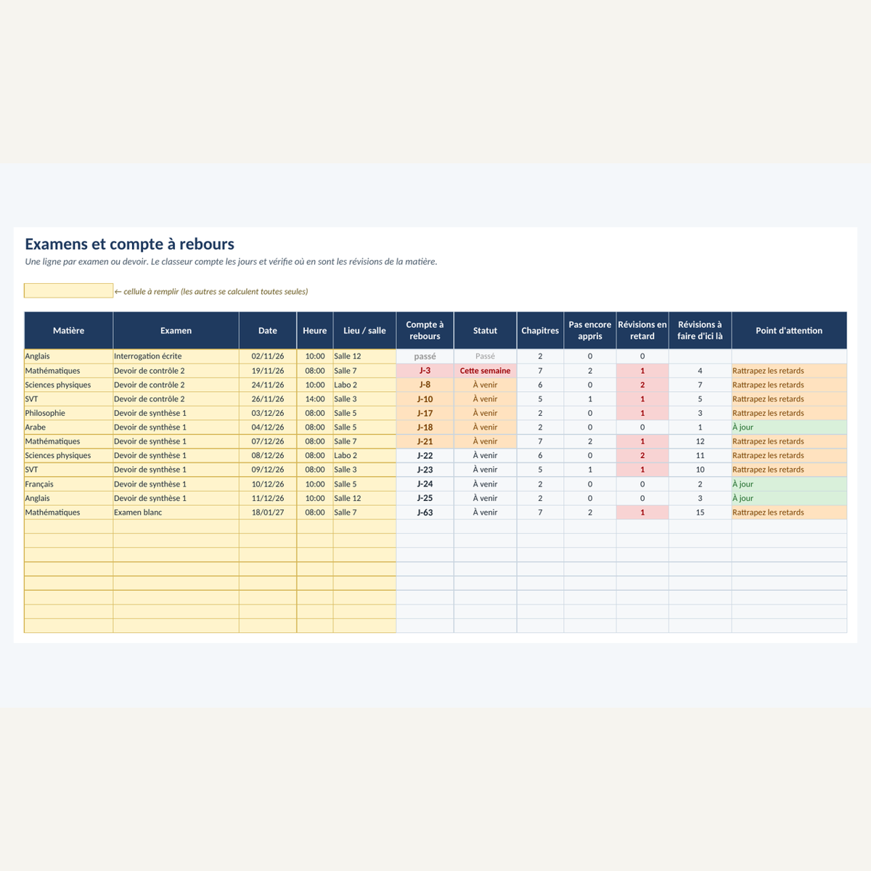Viewport: 871px width, 871px height.
Task: Select the 'À jour' cell in the Français row
Action: [x=789, y=484]
